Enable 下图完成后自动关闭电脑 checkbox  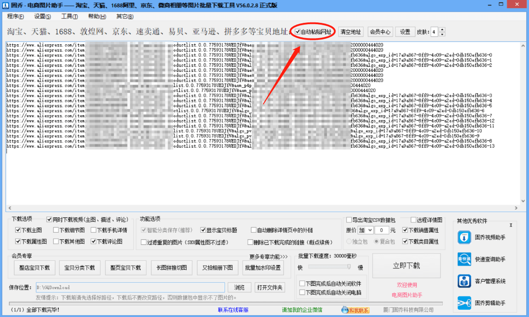click(x=302, y=292)
